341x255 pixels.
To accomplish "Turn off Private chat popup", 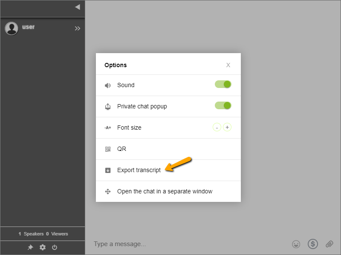I will click(x=223, y=106).
